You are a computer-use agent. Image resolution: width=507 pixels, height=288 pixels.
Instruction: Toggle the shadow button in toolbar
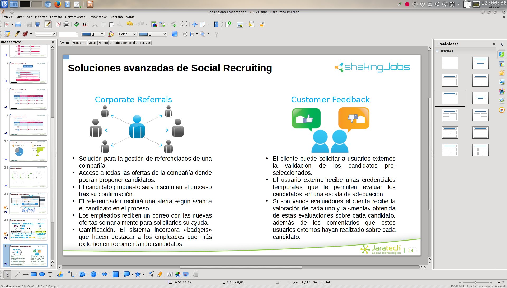click(175, 34)
